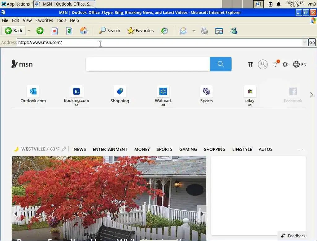The height and width of the screenshot is (241, 317).
Task: Expand more shortcuts with right chevron
Action: (x=311, y=95)
